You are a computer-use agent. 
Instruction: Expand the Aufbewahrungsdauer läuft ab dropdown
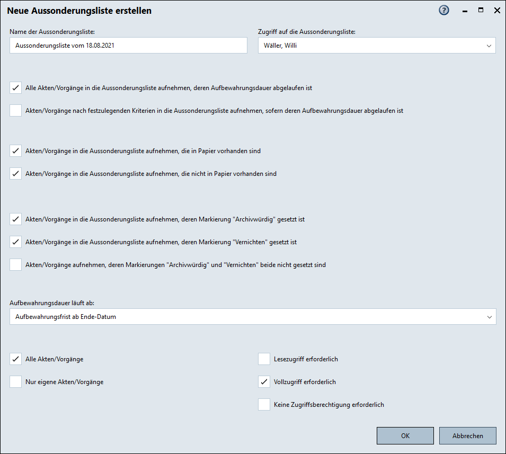pos(253,317)
